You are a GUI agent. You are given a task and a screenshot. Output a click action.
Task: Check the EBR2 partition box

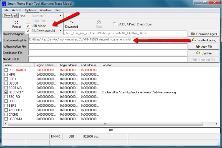tap(6, 106)
